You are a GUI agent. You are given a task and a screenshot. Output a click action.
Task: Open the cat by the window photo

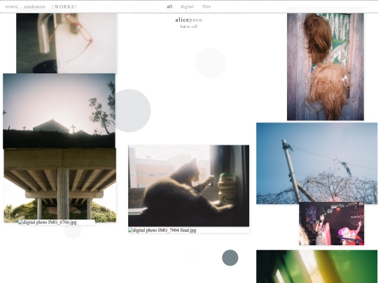(x=188, y=186)
